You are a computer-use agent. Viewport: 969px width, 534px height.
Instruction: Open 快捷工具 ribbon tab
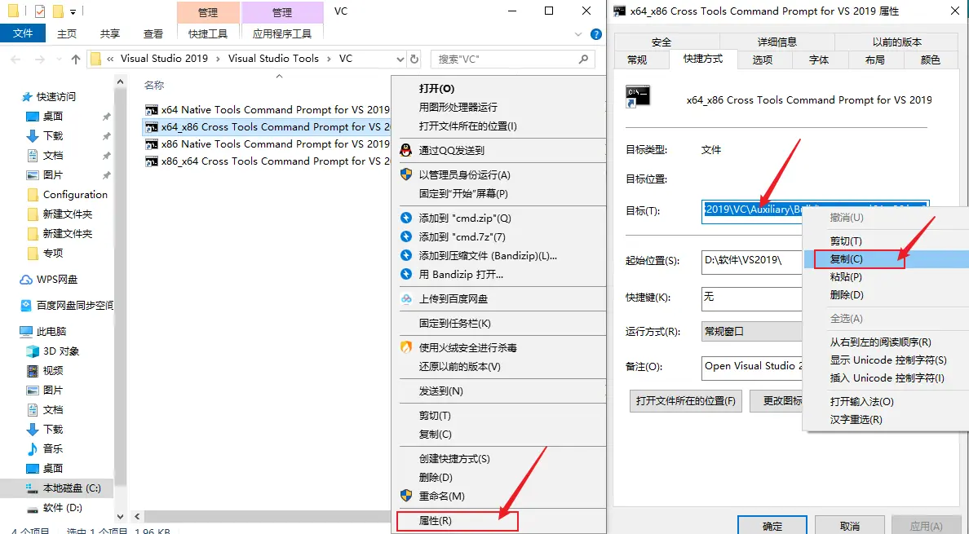[208, 34]
